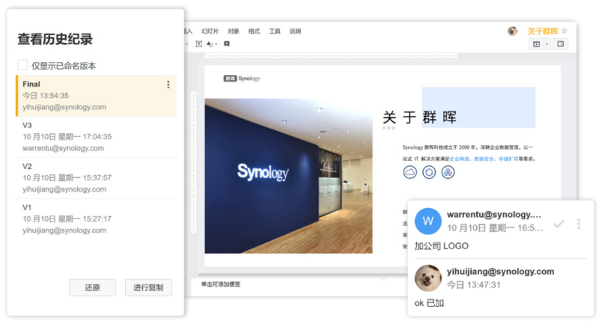Star the 关于群晖 document
Screen dimensions: 599x324
(565, 31)
